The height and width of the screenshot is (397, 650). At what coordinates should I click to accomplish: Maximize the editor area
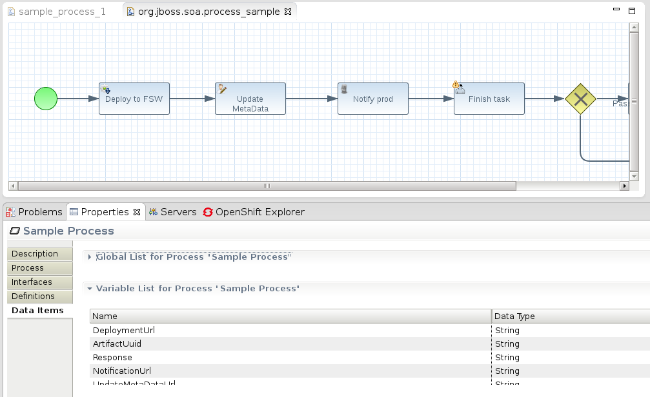point(632,11)
